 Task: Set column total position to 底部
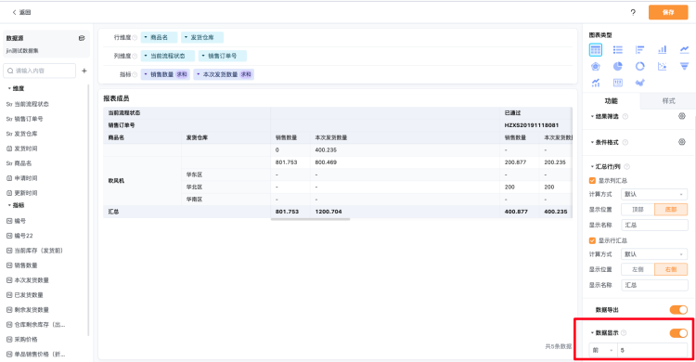[671, 209]
